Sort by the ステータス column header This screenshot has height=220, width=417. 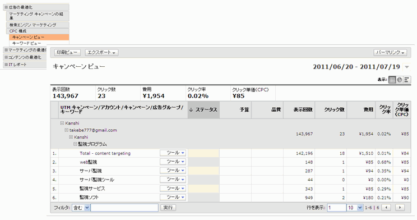tap(203, 110)
